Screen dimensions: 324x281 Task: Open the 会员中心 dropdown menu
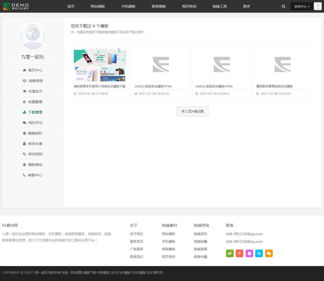point(302,6)
